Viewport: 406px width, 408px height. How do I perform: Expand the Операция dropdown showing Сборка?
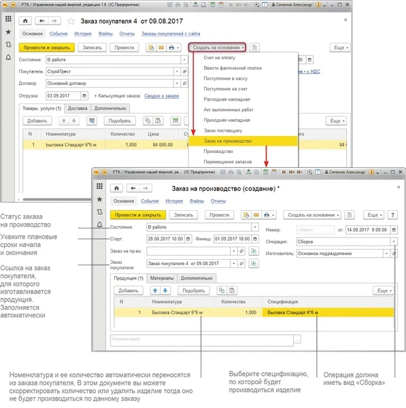394,241
